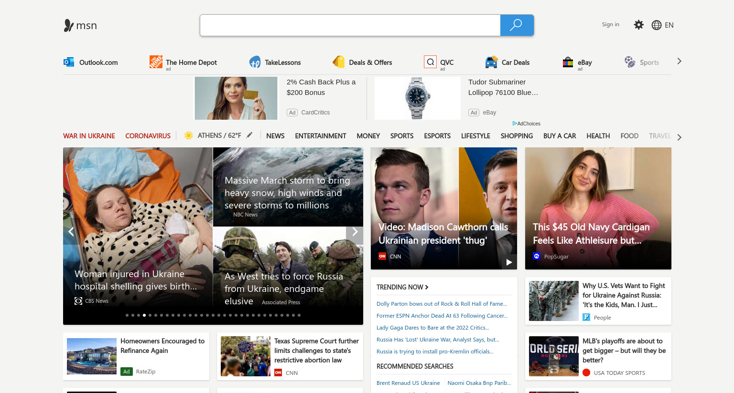Viewport: 734px width, 393px height.
Task: Click the blue search magnifier button
Action: (517, 25)
